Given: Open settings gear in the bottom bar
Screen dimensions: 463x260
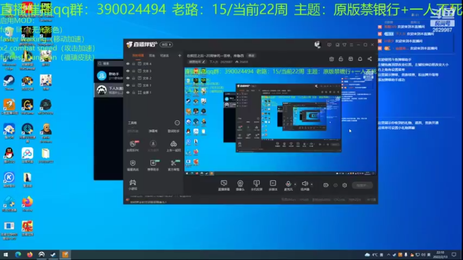Looking at the screenshot, I should [x=344, y=185].
